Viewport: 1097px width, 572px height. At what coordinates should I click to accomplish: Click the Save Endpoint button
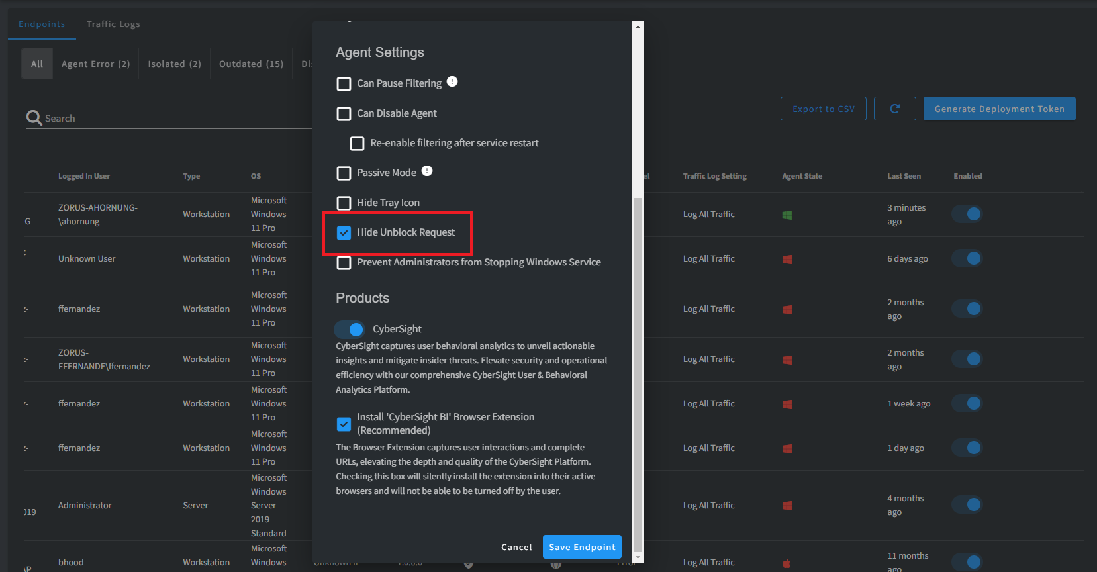[x=582, y=547]
